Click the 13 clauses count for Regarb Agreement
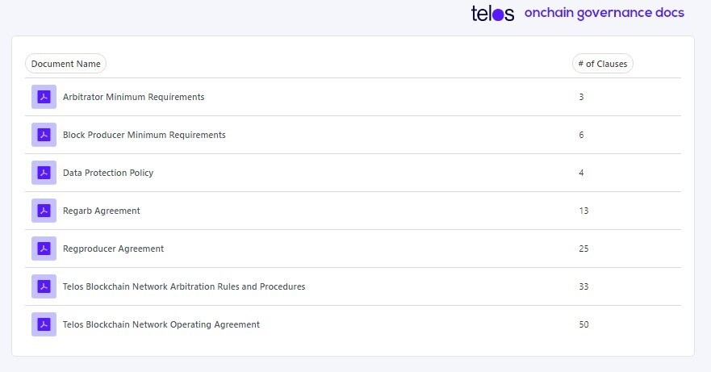The height and width of the screenshot is (372, 711). (583, 211)
